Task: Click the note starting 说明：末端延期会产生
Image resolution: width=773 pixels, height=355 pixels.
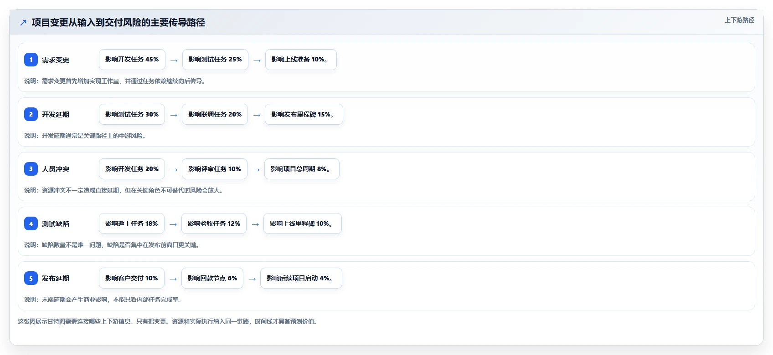Action: (104, 299)
